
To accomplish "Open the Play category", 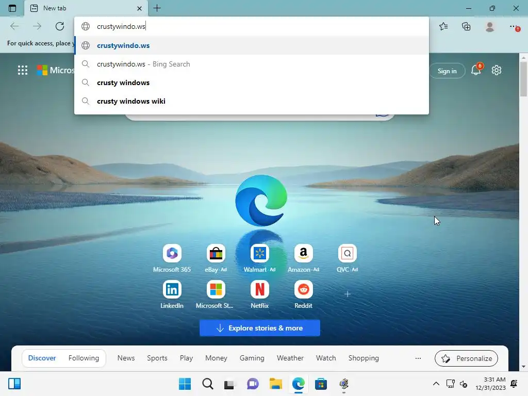I will (186, 358).
